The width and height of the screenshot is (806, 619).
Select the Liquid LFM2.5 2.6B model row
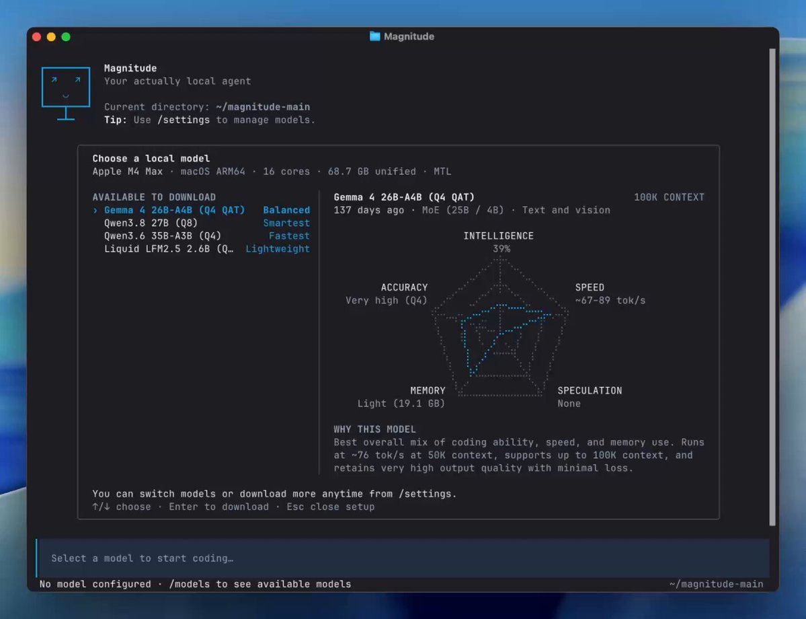(201, 249)
